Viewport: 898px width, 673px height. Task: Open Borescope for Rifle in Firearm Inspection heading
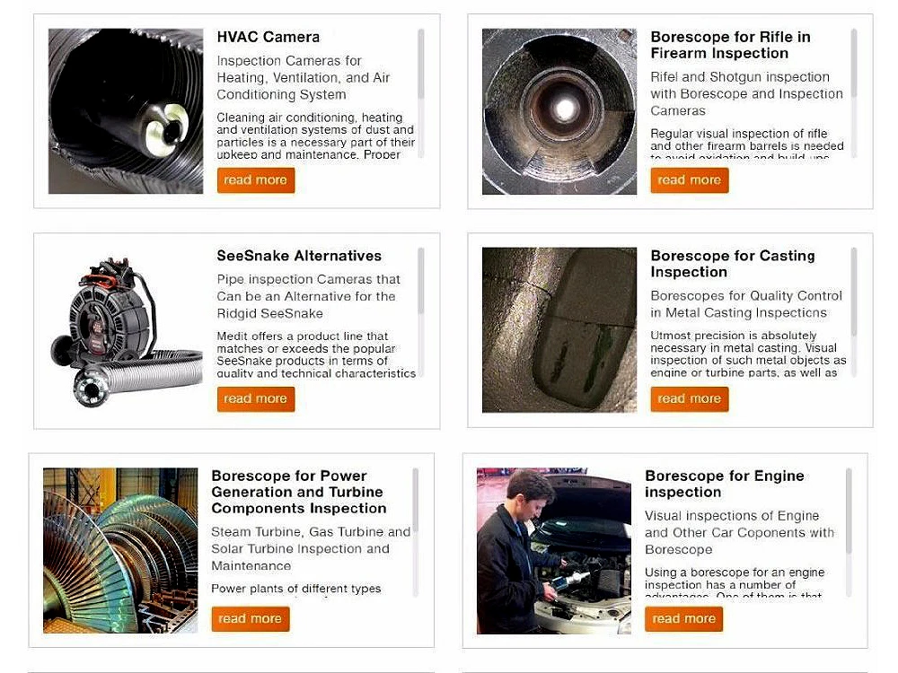point(730,45)
